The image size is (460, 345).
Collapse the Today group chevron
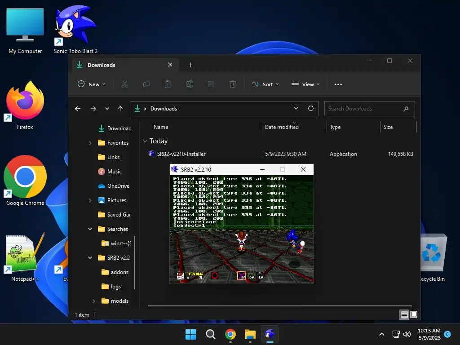145,141
